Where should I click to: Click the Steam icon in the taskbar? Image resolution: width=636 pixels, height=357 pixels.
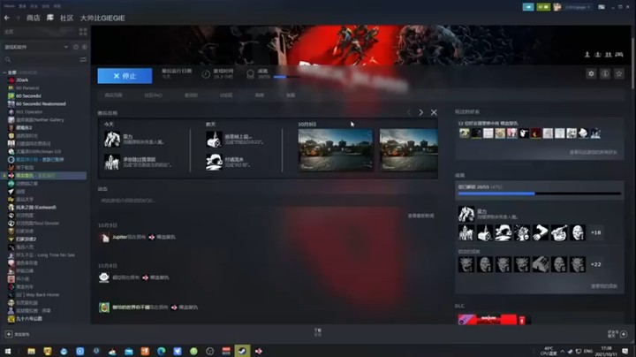click(x=242, y=352)
